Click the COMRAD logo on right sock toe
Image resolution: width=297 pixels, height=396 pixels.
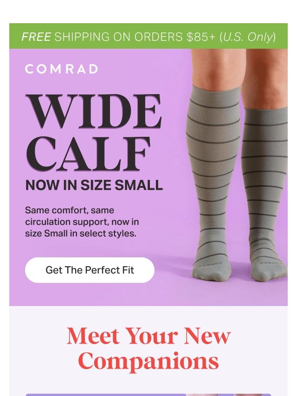(272, 262)
